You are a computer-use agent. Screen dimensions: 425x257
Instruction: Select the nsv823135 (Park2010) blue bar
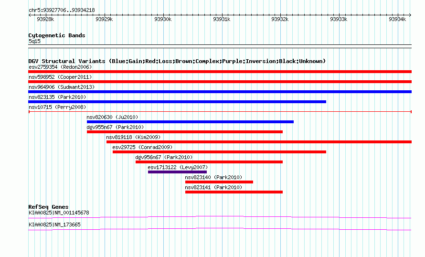pyautogui.click(x=177, y=102)
